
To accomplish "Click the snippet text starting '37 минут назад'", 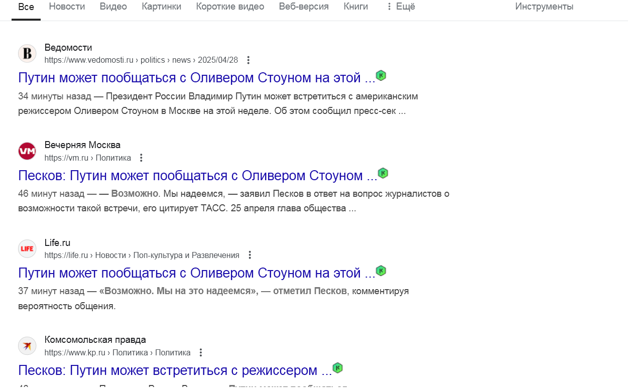I will pyautogui.click(x=213, y=298).
